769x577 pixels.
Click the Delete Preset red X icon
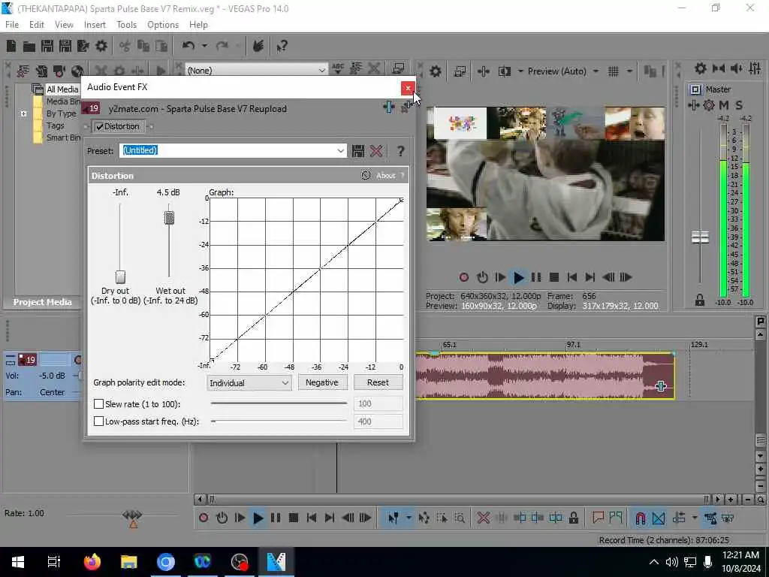[376, 151]
